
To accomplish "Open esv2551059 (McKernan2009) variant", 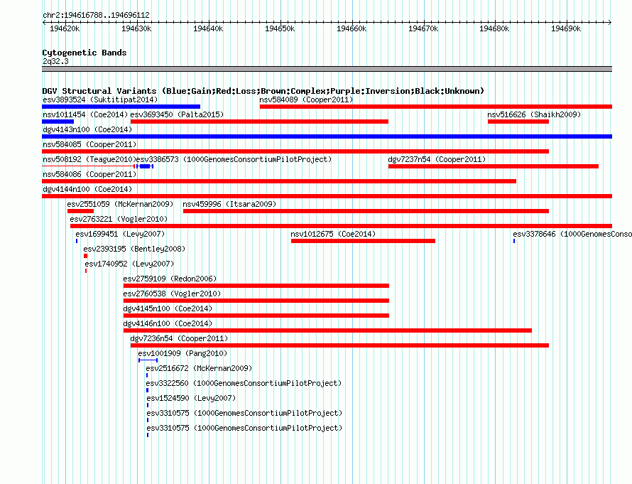I will tap(120, 204).
